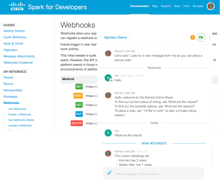
Task: Open the Blog tab
Action: pos(155,6)
